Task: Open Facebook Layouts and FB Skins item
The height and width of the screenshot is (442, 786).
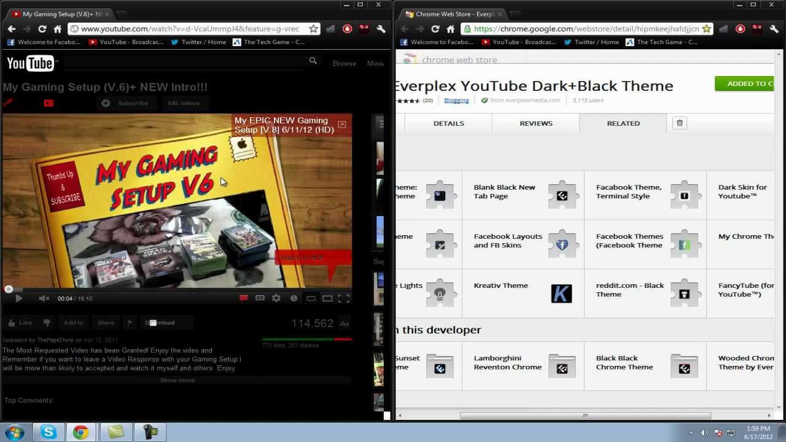Action: click(523, 244)
